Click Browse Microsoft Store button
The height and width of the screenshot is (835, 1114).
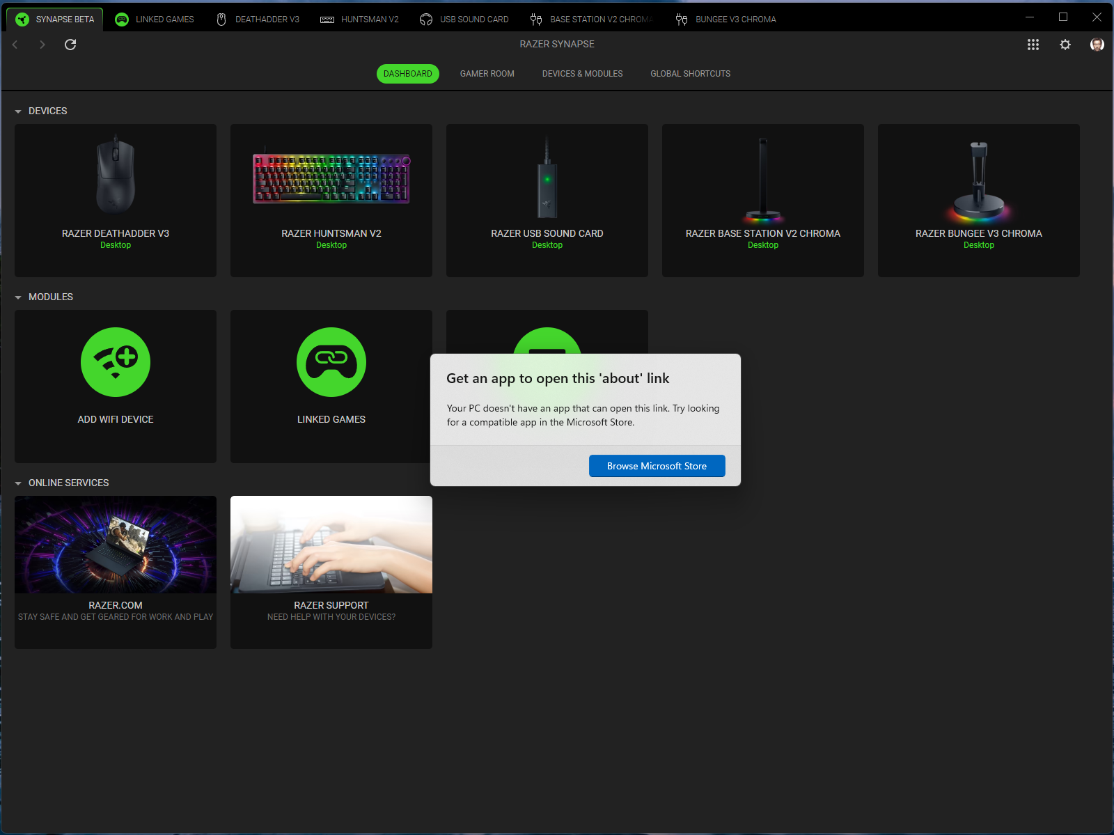tap(657, 466)
